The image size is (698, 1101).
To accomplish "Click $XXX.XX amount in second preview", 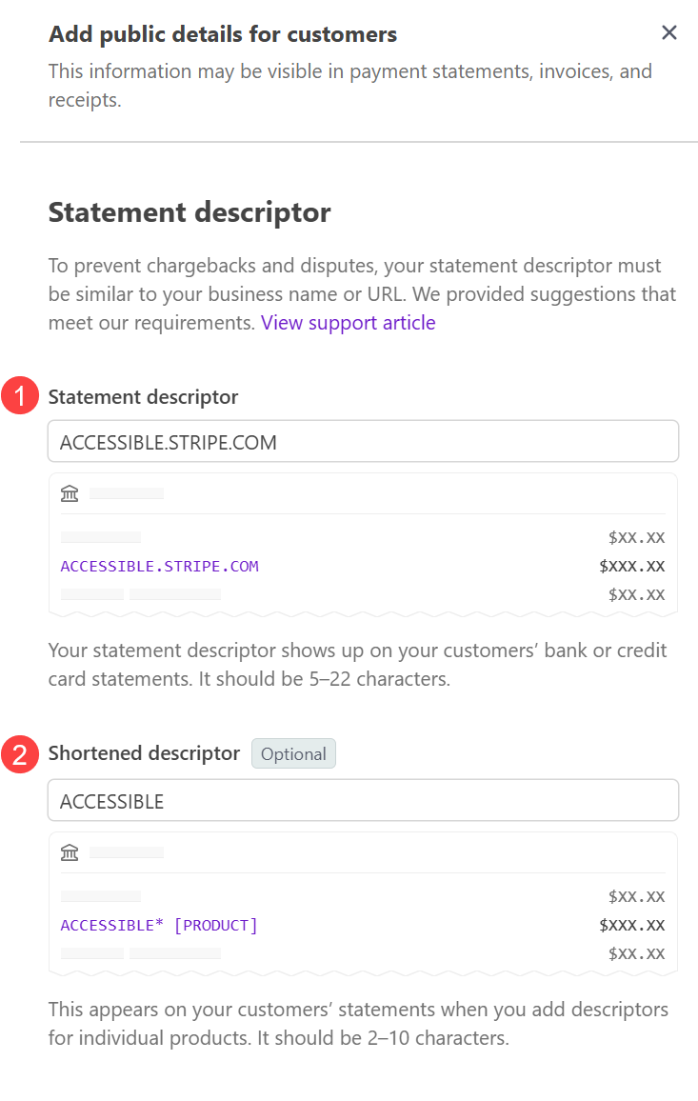I will (x=632, y=926).
